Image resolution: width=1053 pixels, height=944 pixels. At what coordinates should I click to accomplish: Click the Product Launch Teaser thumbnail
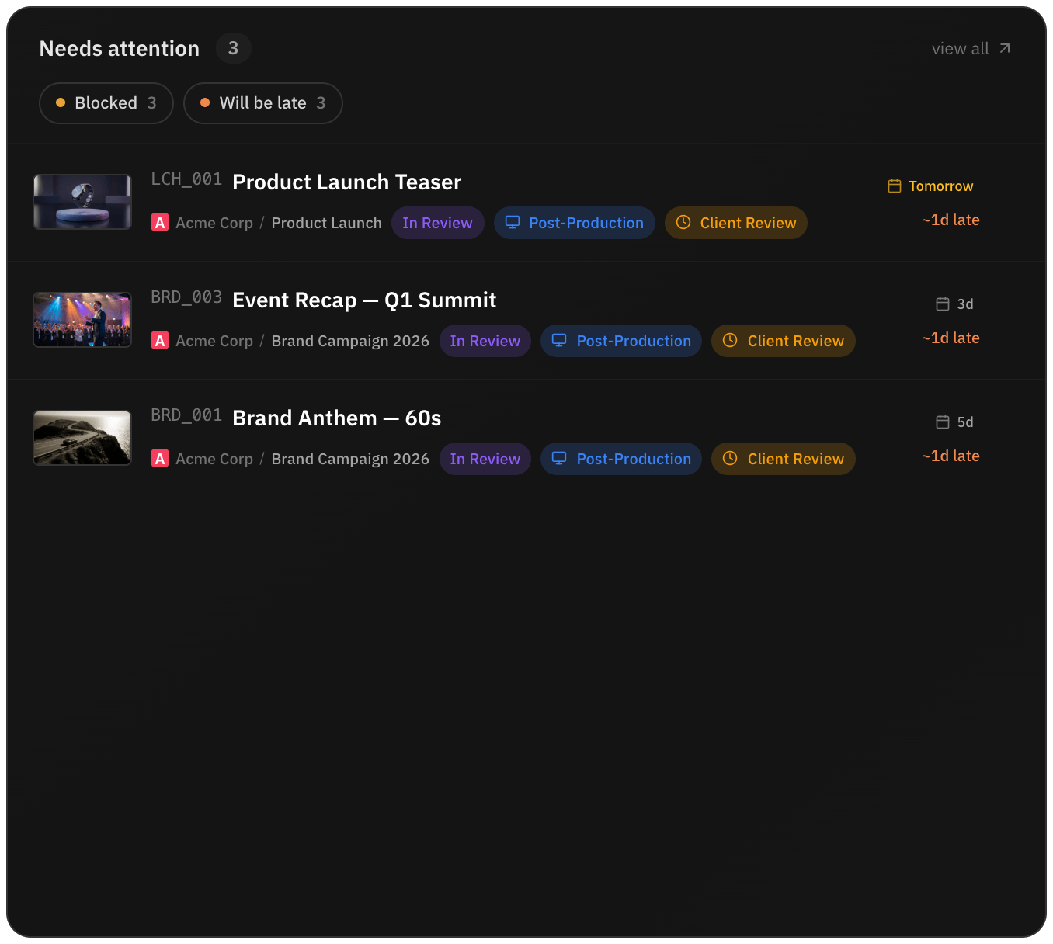point(82,202)
